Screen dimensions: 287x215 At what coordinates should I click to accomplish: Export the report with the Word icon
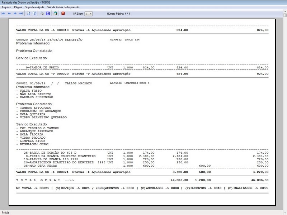pyautogui.click(x=48, y=14)
